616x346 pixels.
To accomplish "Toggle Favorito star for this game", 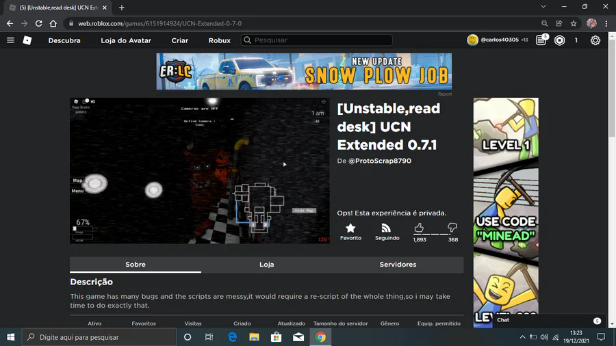I will tap(350, 231).
